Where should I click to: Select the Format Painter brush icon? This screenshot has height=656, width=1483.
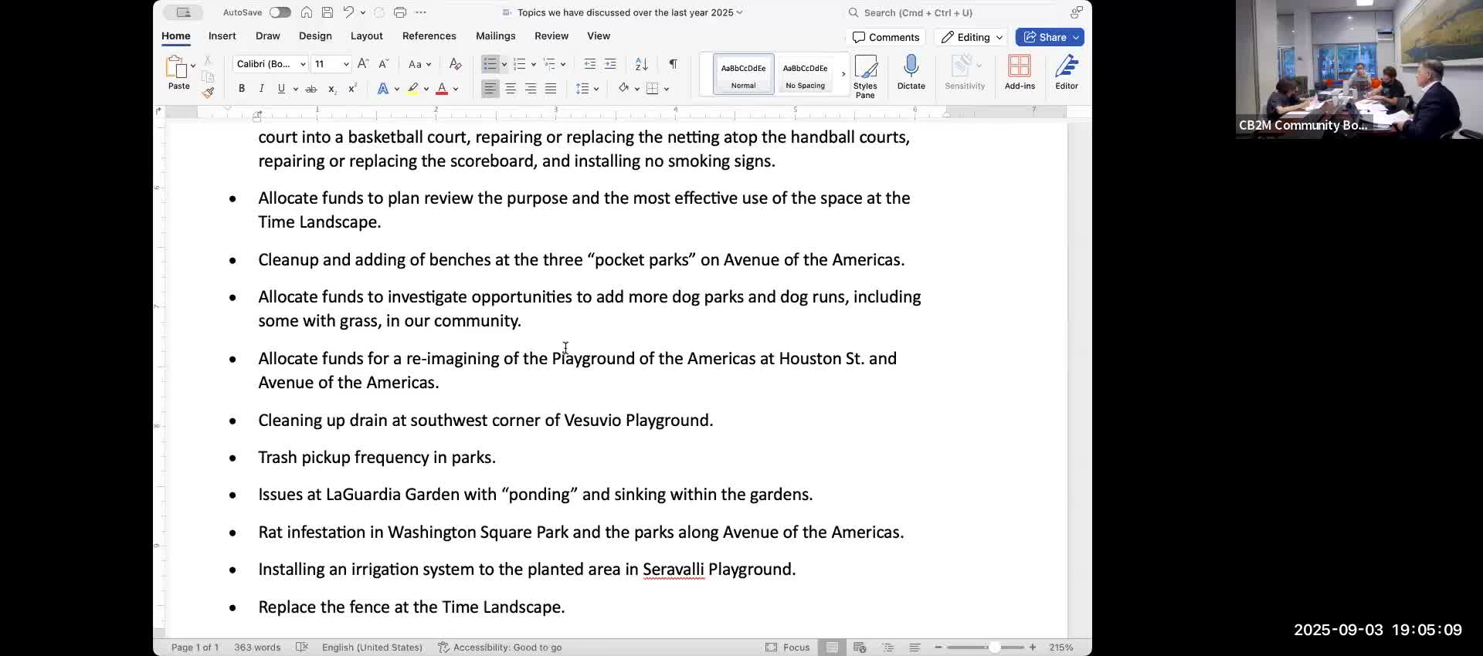click(x=208, y=93)
